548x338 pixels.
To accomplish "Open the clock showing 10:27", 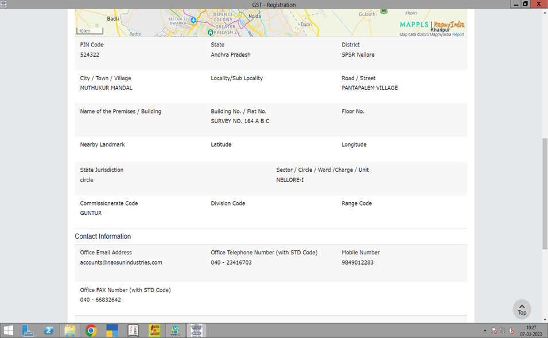I will 531,331.
